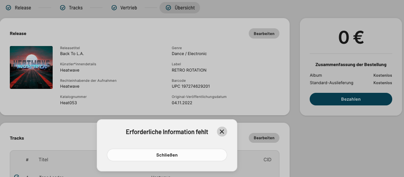Click the # column header in Tracks

(x=27, y=160)
